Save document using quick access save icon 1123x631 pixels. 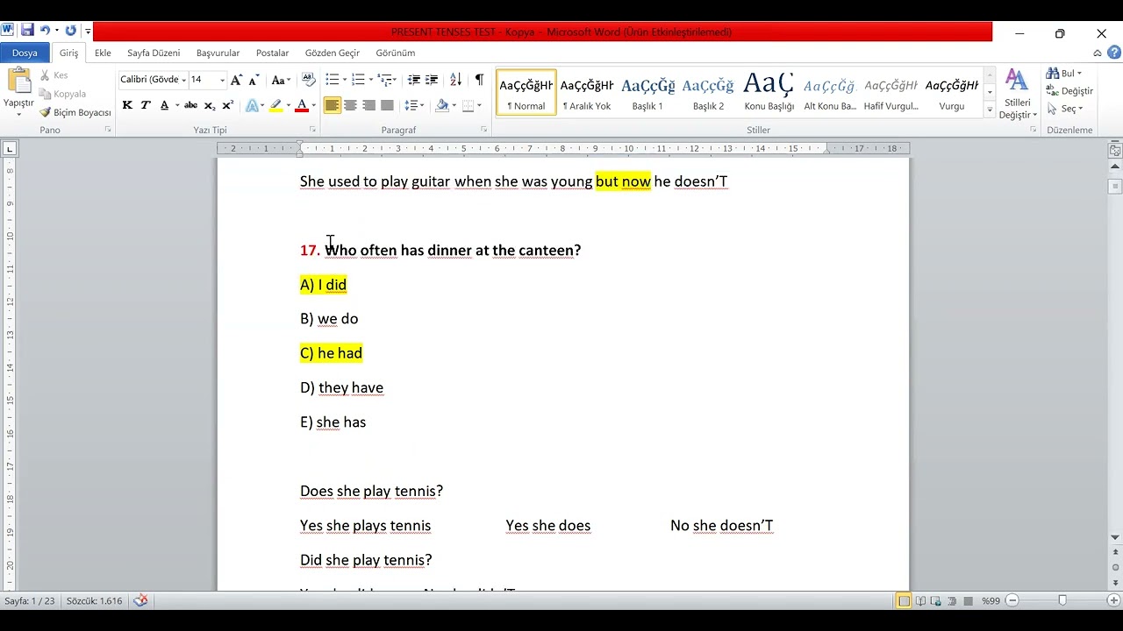click(x=27, y=31)
